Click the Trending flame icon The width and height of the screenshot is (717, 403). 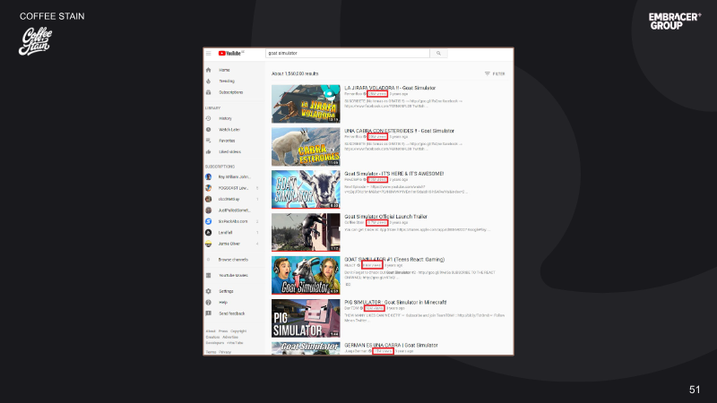[x=209, y=81]
